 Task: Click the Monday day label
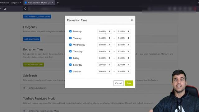tap(77, 31)
